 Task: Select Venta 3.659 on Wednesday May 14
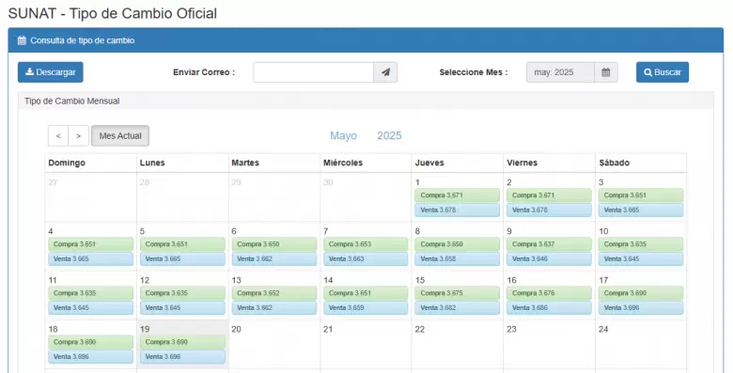pos(366,308)
